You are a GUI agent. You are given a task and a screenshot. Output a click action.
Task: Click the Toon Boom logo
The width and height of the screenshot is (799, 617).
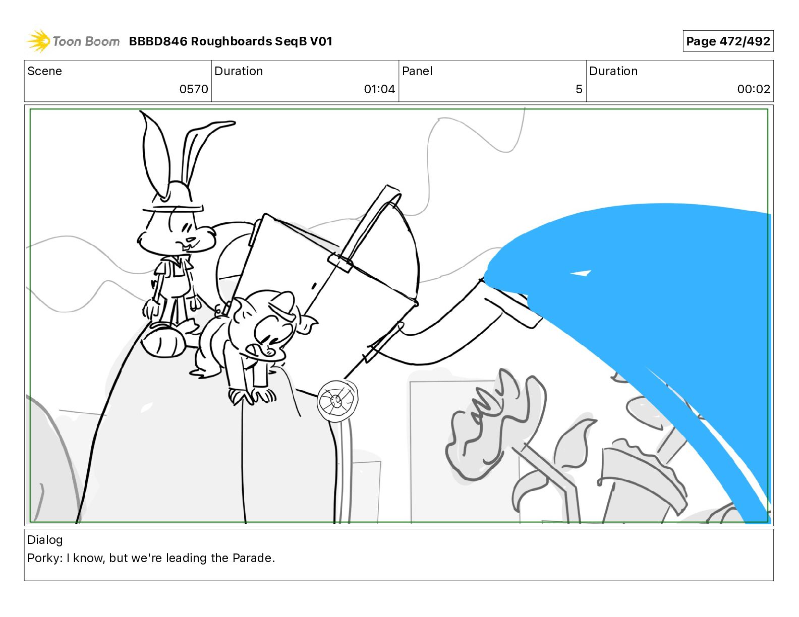click(73, 41)
